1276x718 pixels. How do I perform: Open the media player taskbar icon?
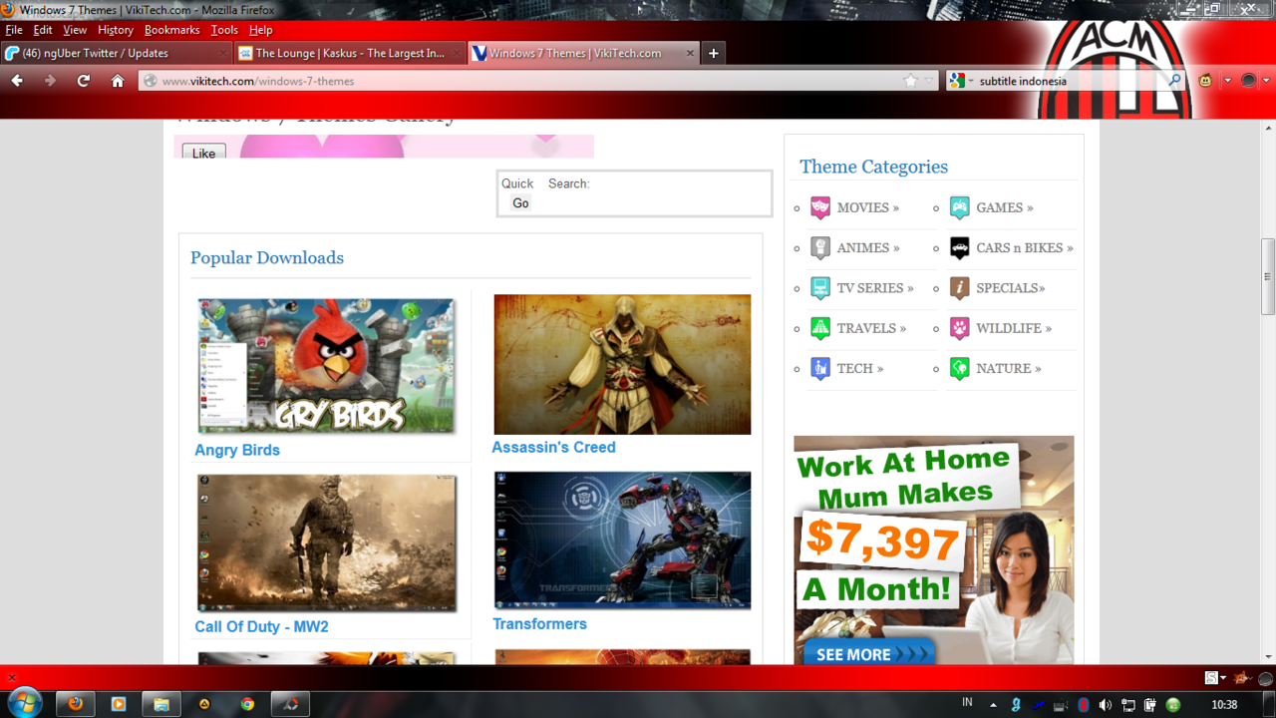pos(118,704)
